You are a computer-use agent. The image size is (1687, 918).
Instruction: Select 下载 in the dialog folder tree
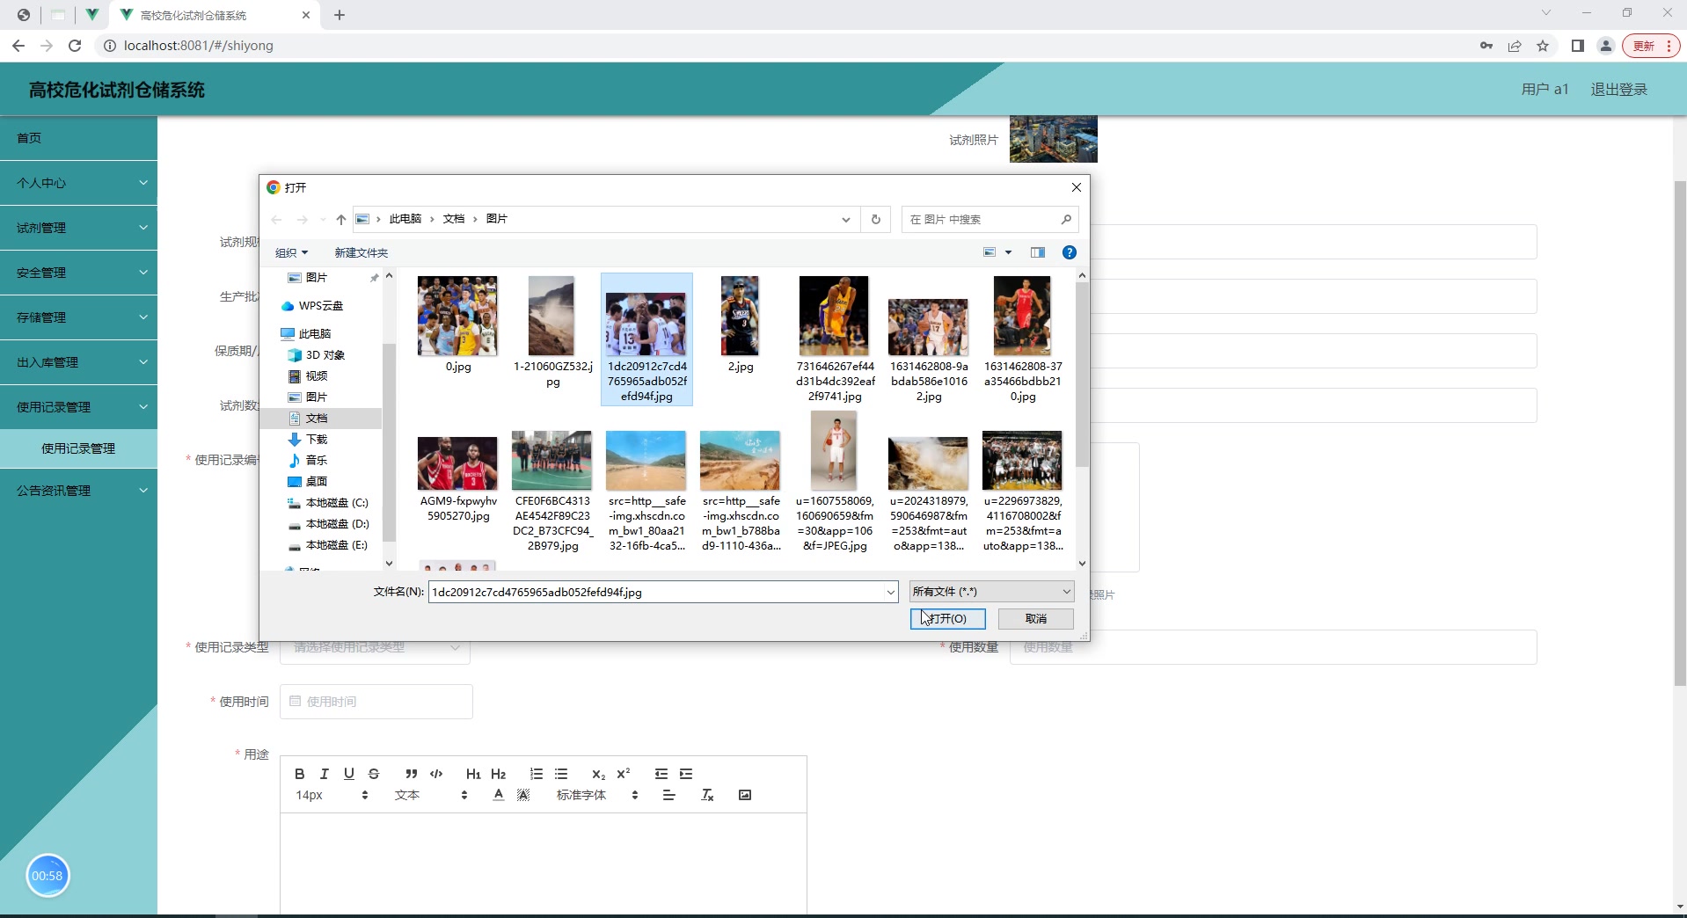coord(317,440)
